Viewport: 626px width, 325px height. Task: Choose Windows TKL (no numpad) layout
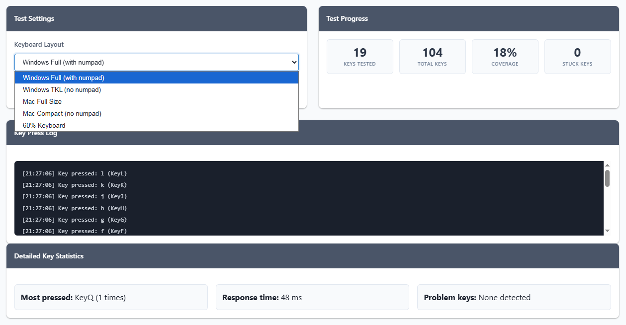click(x=62, y=89)
